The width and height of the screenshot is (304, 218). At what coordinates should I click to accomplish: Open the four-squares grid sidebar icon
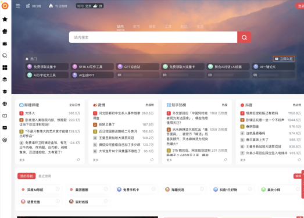coord(5,67)
